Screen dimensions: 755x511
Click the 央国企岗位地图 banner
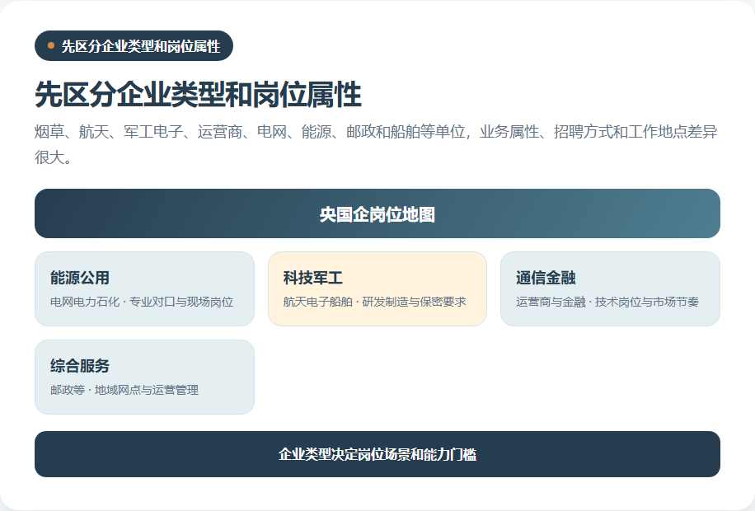[377, 213]
